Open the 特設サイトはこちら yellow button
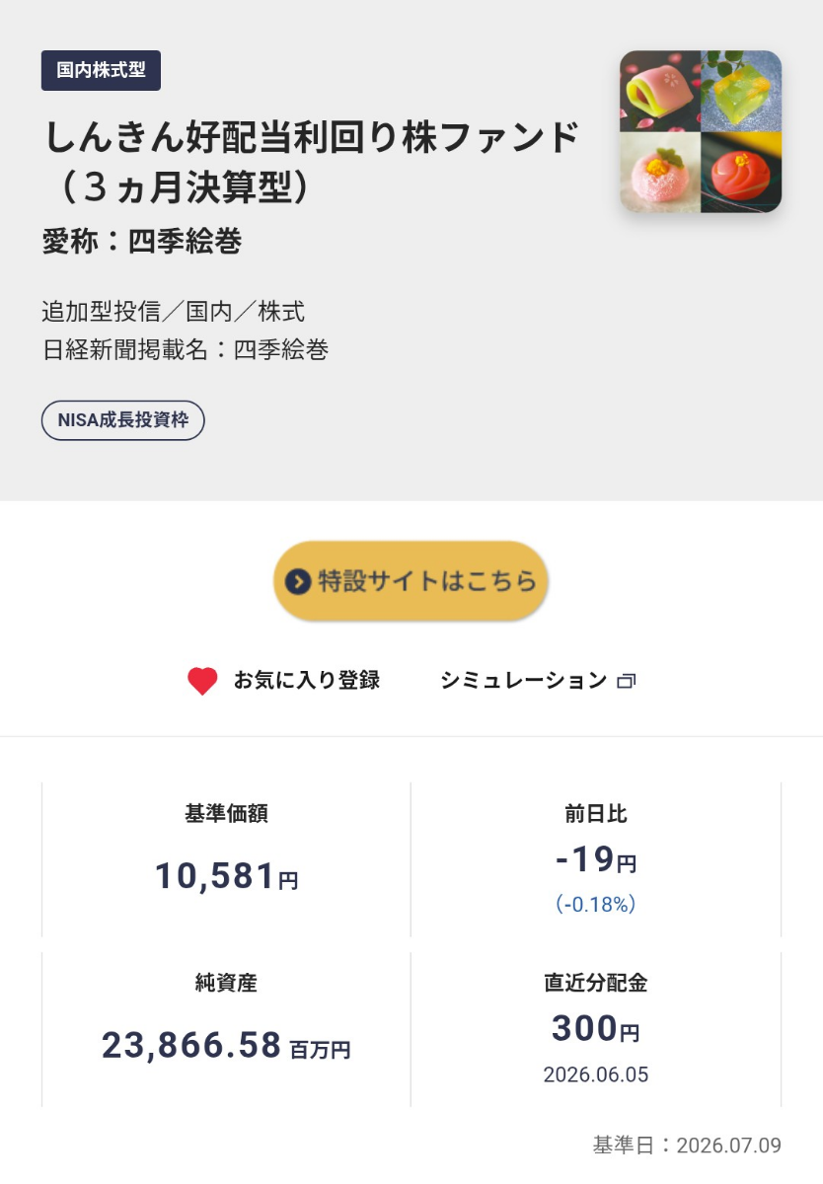Viewport: 823px width, 1184px height. (x=411, y=581)
